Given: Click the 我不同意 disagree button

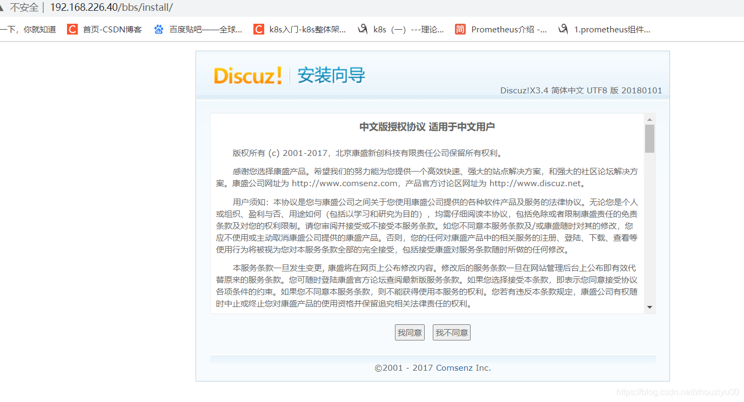Looking at the screenshot, I should pyautogui.click(x=452, y=332).
